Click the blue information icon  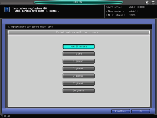[7, 9]
